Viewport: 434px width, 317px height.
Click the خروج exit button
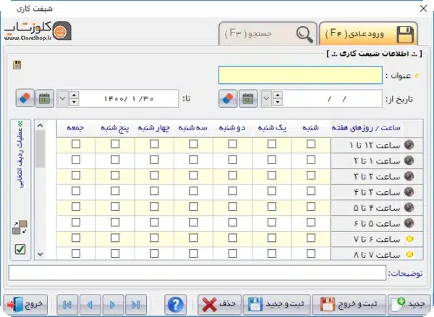[25, 305]
